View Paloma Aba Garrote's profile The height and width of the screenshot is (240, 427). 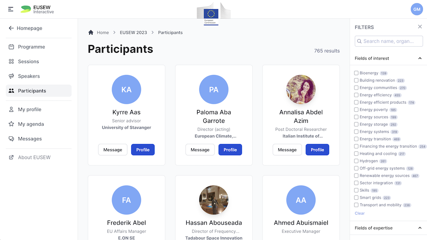pyautogui.click(x=230, y=150)
